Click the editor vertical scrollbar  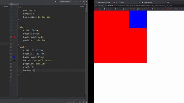[x=85, y=51]
